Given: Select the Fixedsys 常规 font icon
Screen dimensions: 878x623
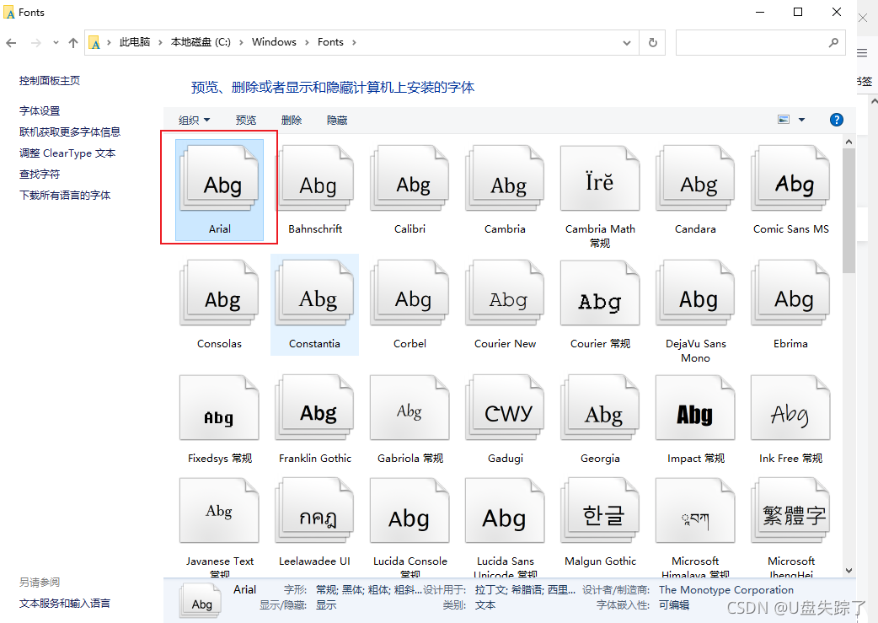Looking at the screenshot, I should click(219, 408).
